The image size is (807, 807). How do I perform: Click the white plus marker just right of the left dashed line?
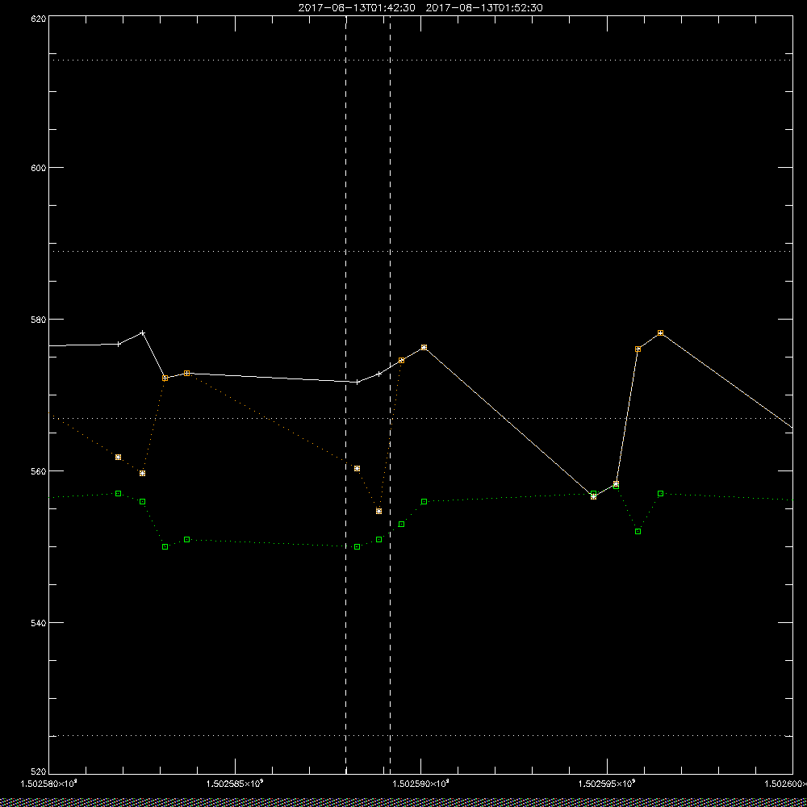pyautogui.click(x=358, y=382)
